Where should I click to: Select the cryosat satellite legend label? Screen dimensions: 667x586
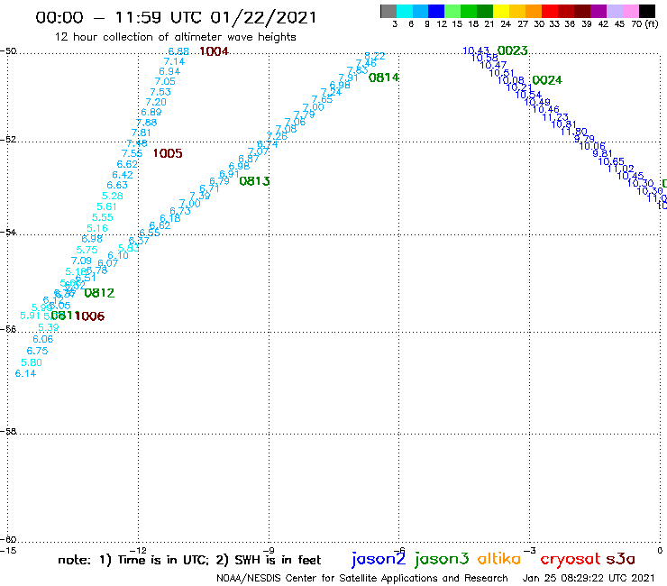570,560
